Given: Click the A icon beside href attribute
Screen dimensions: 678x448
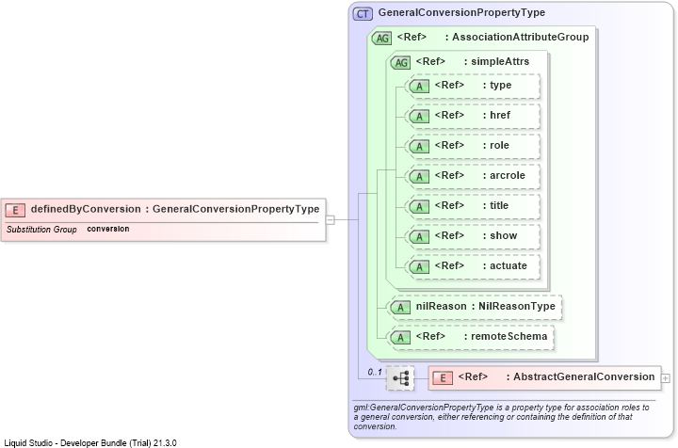Looking at the screenshot, I should 419,117.
